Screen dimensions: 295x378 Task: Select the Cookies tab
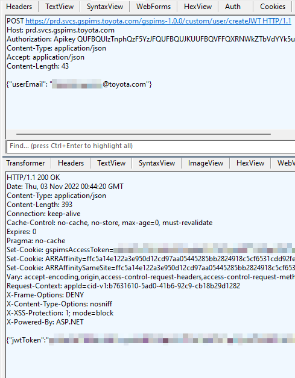273,7
